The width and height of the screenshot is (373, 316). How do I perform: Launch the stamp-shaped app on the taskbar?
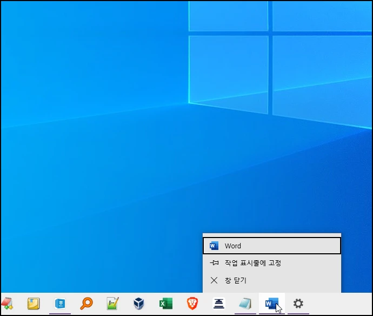click(x=219, y=304)
